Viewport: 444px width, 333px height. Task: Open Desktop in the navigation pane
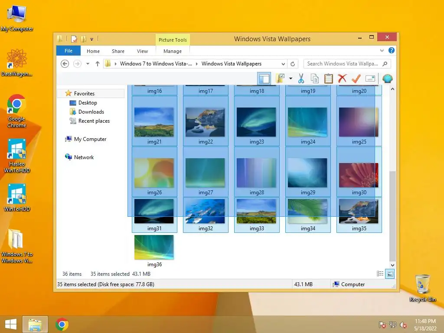tap(88, 102)
